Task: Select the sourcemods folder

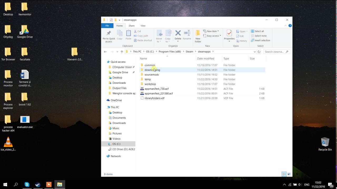Action: pyautogui.click(x=152, y=75)
